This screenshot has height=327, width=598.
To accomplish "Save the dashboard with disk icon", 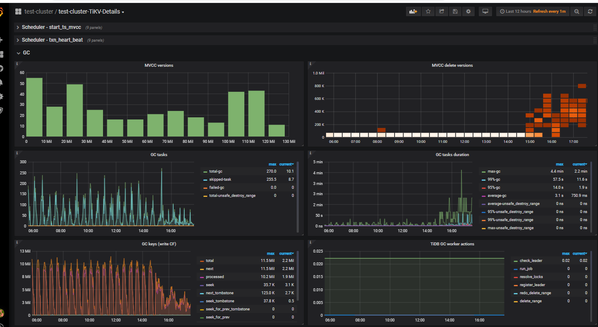I will 455,11.
